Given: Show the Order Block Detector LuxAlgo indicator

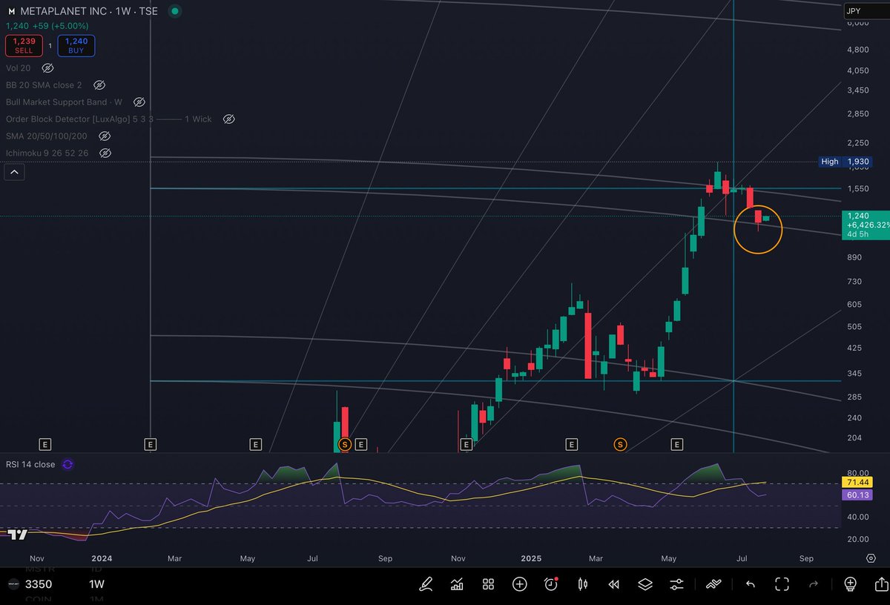Looking at the screenshot, I should click(x=228, y=119).
